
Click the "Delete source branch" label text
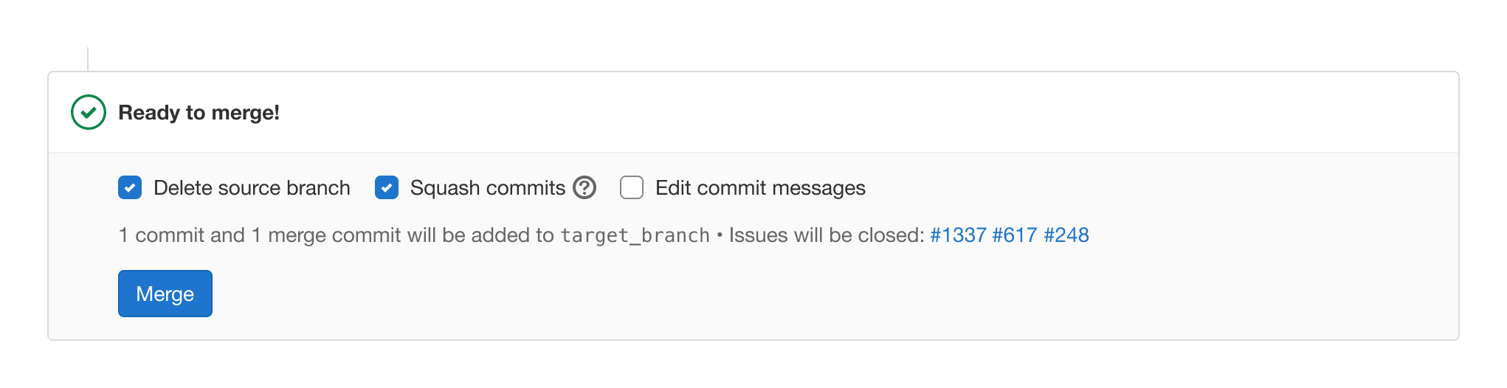(252, 188)
